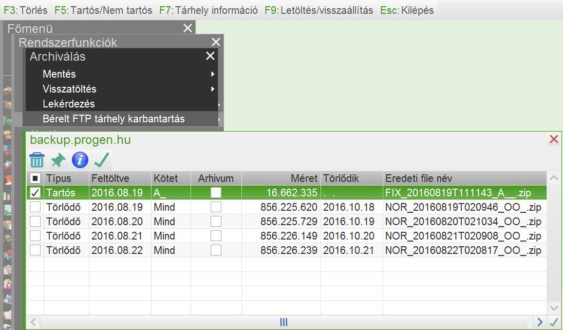Image resolution: width=563 pixels, height=330 pixels.
Task: Click the Arhivum column header
Action: [x=216, y=178]
